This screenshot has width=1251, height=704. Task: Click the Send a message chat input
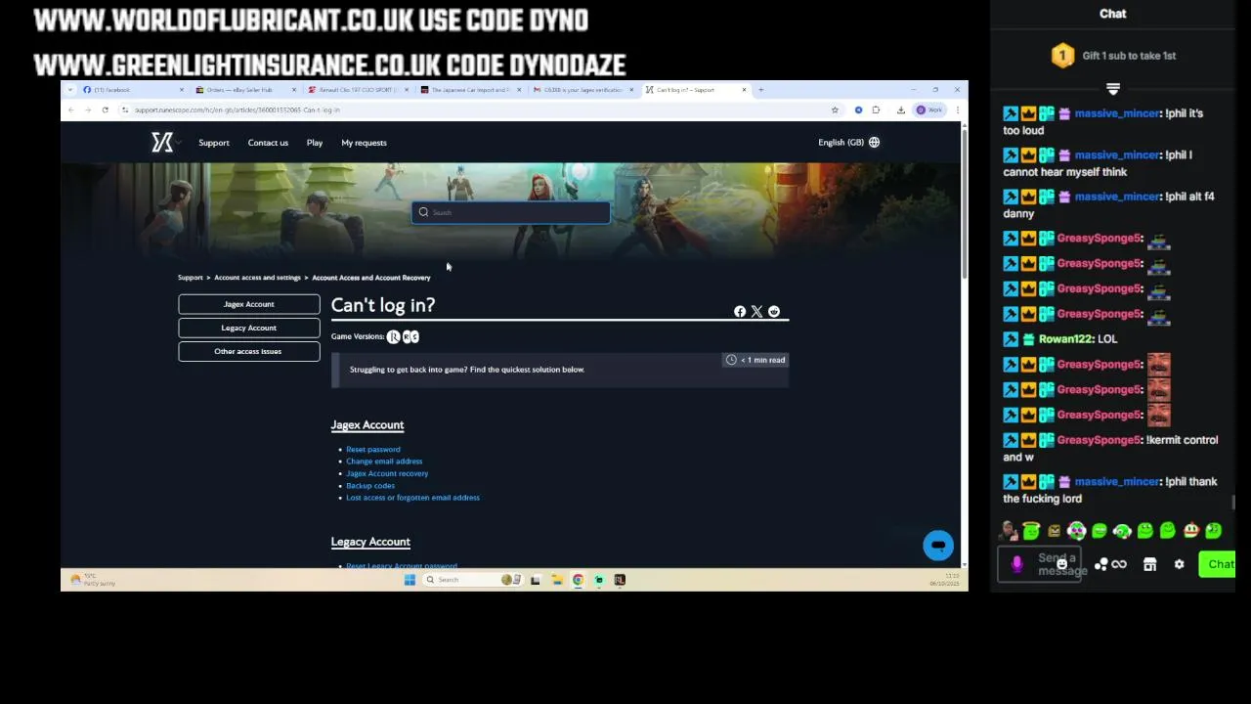click(x=1040, y=564)
